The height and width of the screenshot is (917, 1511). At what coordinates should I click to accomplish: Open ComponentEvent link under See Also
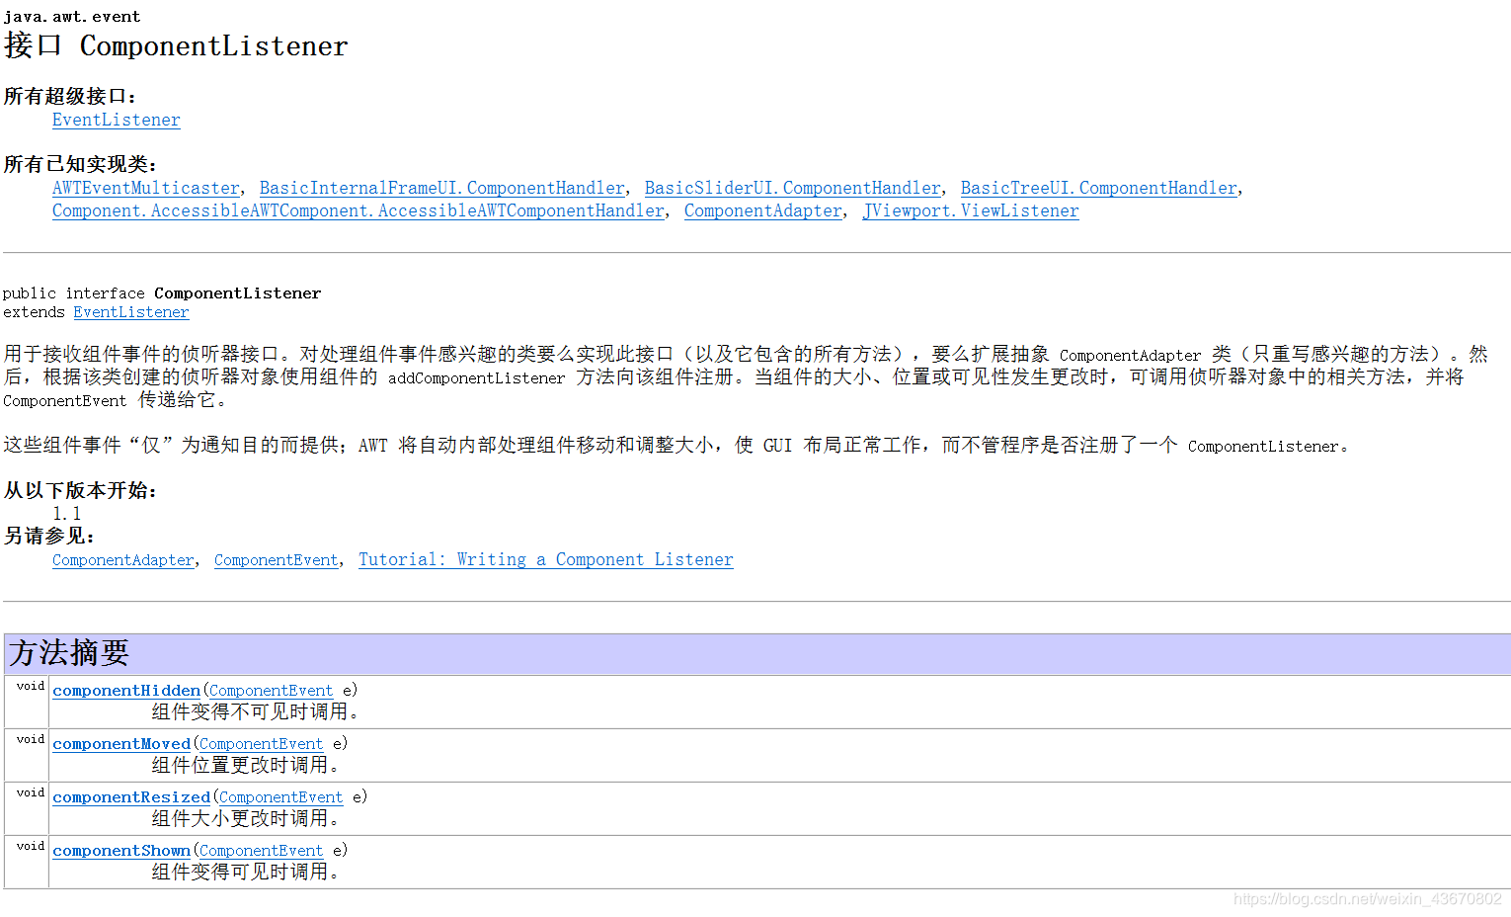coord(277,559)
